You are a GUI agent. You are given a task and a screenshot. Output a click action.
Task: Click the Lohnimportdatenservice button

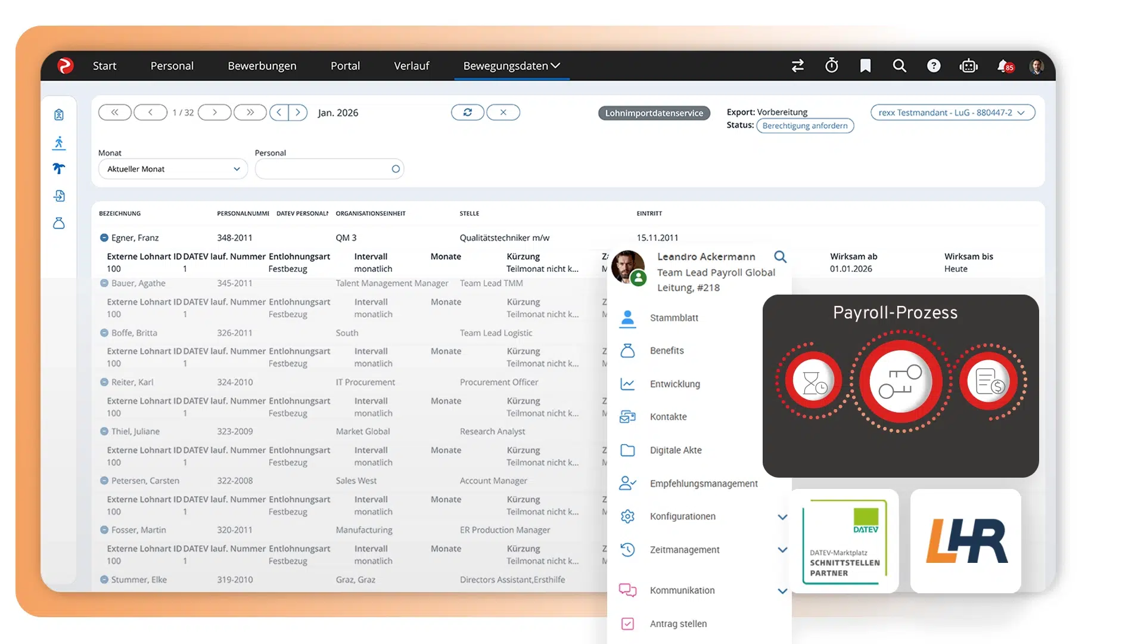[654, 113]
